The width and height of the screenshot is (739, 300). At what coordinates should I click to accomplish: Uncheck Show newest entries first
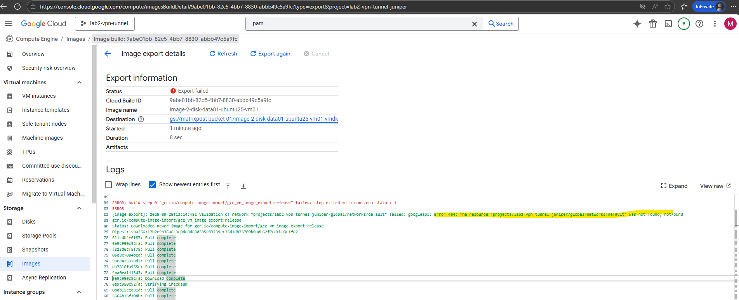tap(152, 185)
